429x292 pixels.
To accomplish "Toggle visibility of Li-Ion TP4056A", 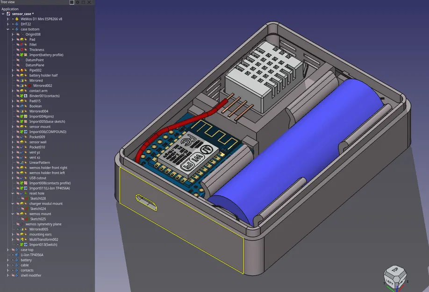I will 13,255.
